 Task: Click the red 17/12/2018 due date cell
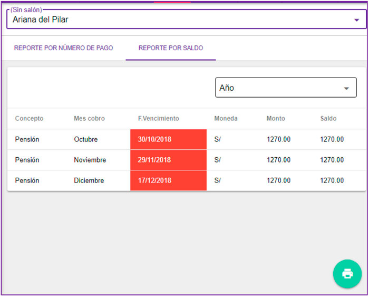tap(168, 180)
